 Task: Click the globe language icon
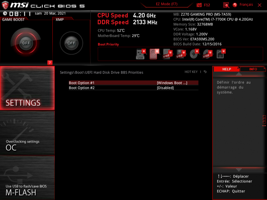click(235, 5)
